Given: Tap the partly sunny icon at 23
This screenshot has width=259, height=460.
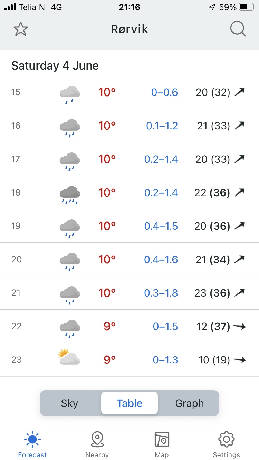Looking at the screenshot, I should click(x=69, y=358).
